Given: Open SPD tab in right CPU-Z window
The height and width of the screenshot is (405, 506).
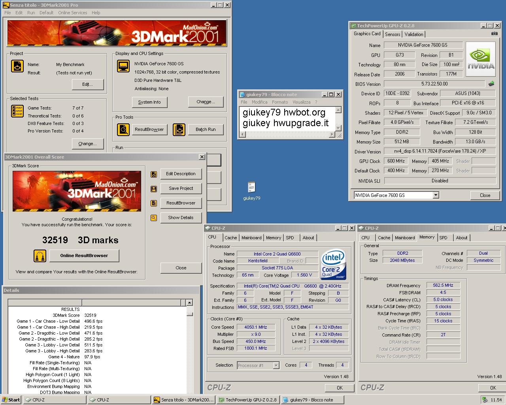Looking at the screenshot, I should pos(444,238).
